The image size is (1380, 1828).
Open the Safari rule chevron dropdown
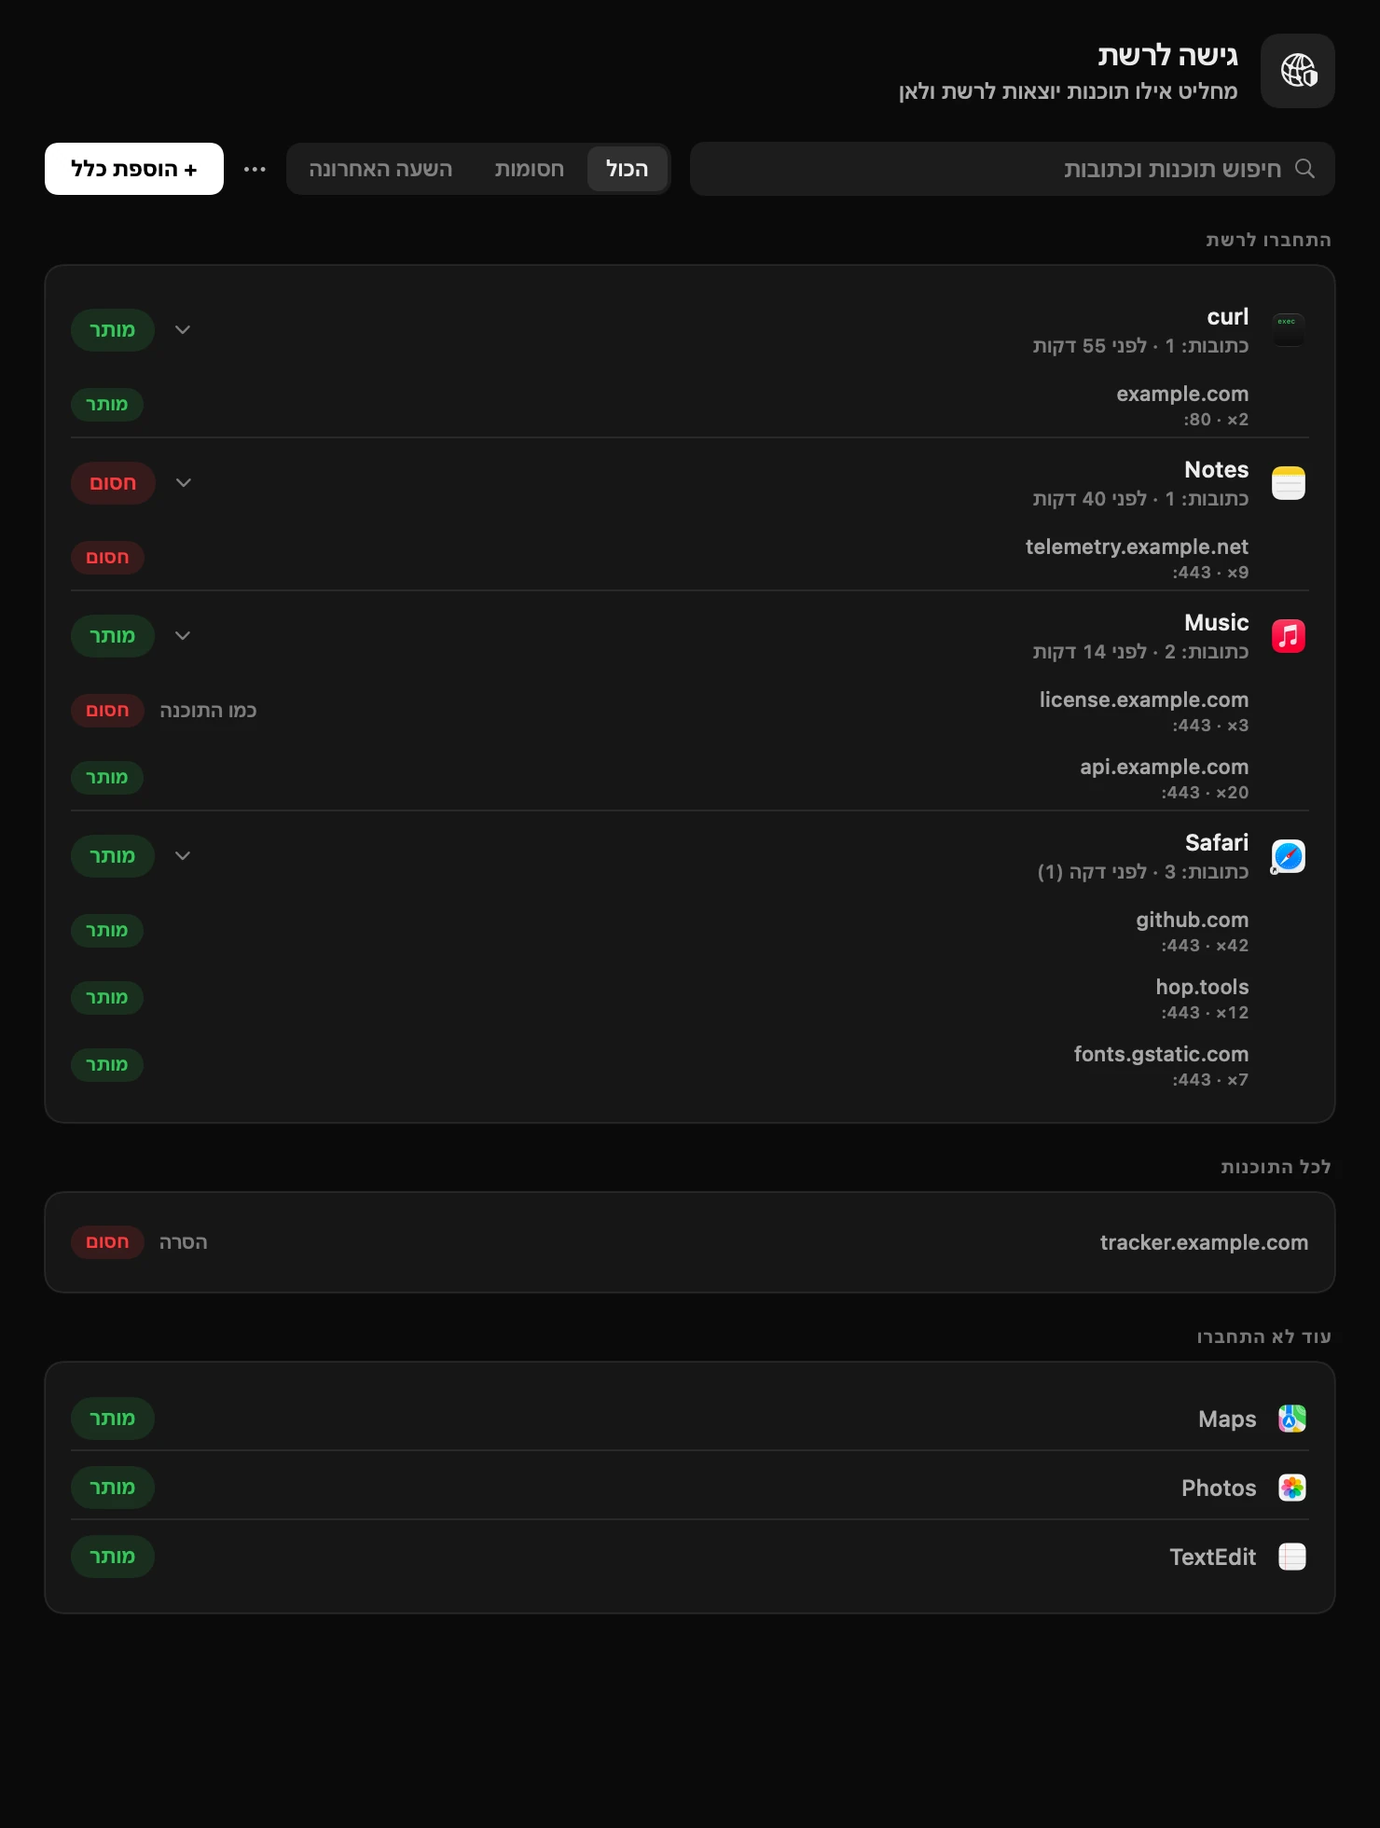pyautogui.click(x=183, y=856)
